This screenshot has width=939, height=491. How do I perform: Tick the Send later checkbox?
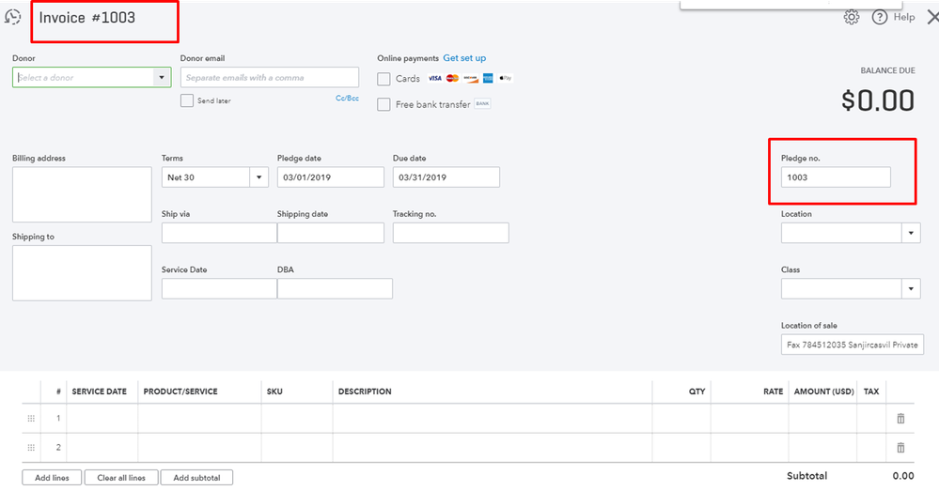click(x=187, y=100)
